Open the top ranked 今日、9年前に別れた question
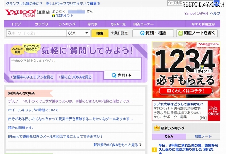 [188, 149]
